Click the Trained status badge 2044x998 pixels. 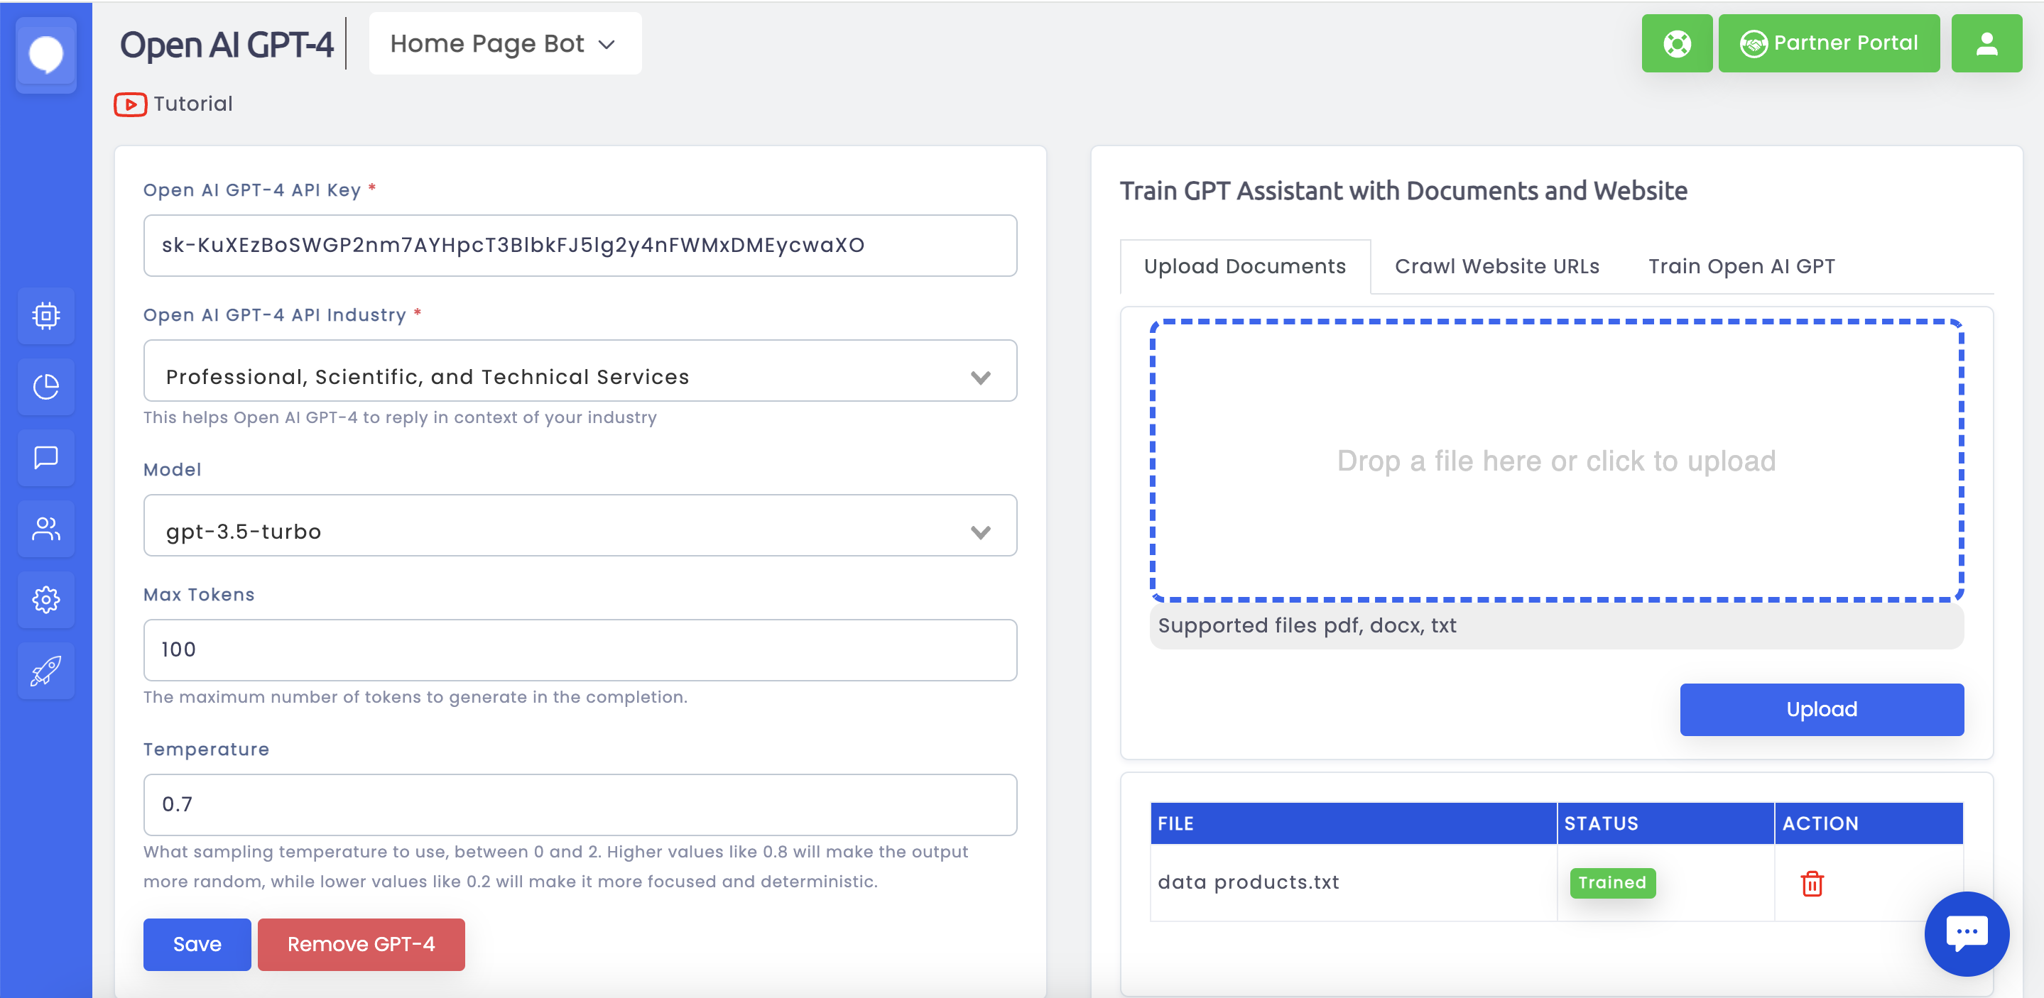click(x=1611, y=883)
